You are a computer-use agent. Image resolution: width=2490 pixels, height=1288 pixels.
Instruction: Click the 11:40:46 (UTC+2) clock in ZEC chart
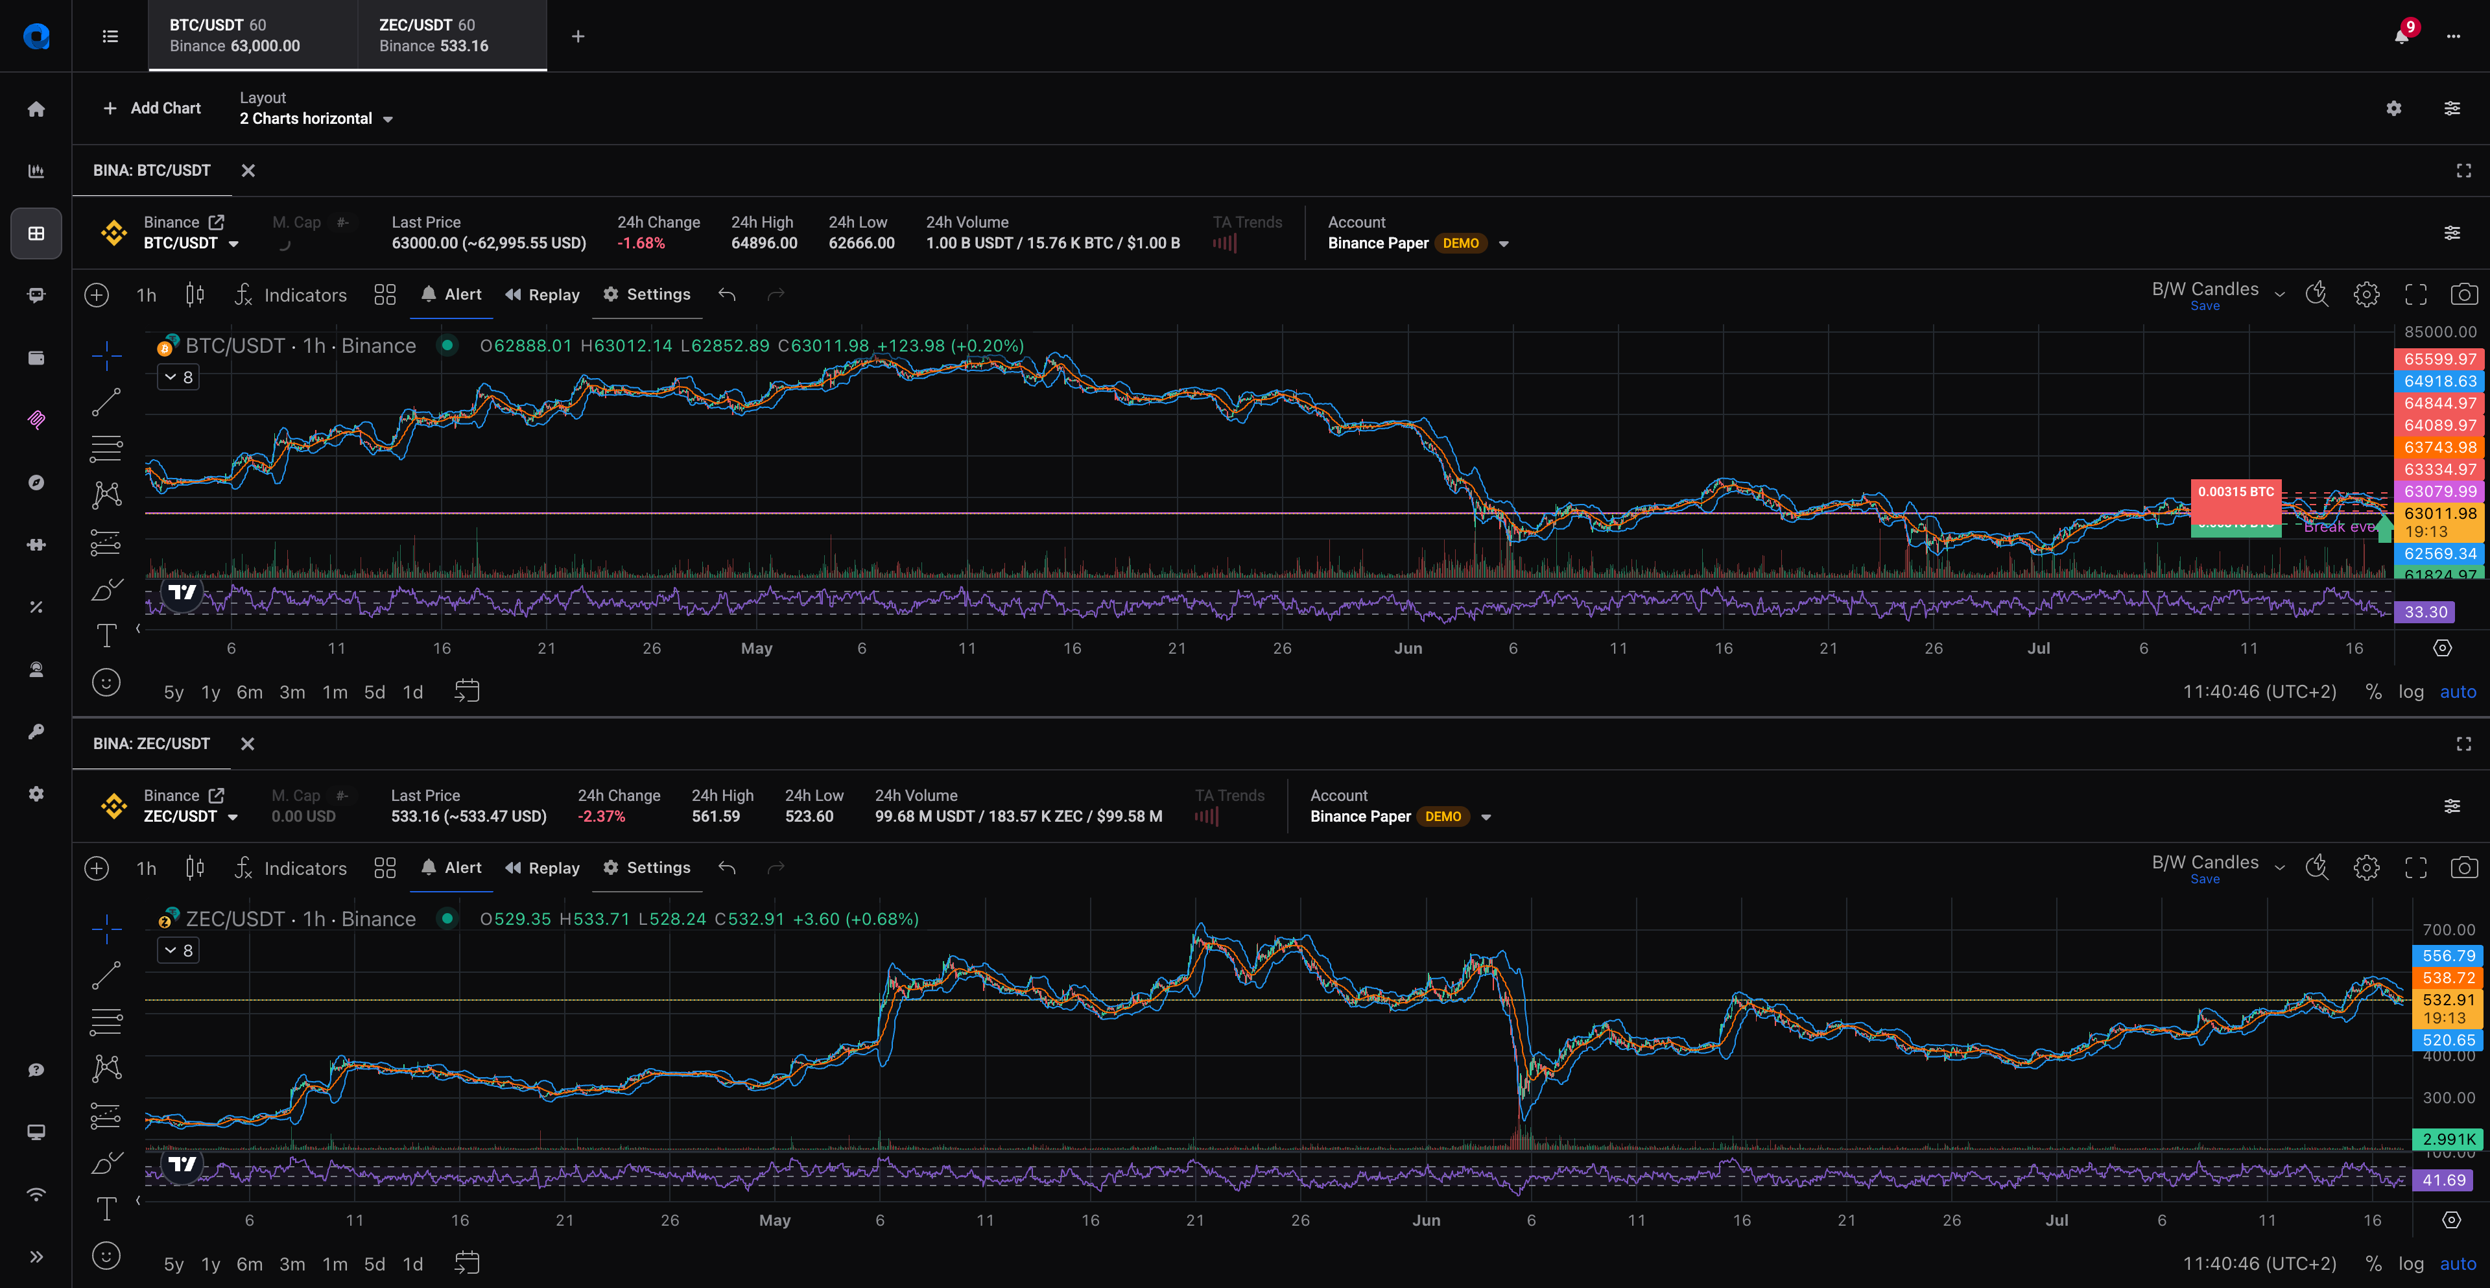pyautogui.click(x=2259, y=1264)
